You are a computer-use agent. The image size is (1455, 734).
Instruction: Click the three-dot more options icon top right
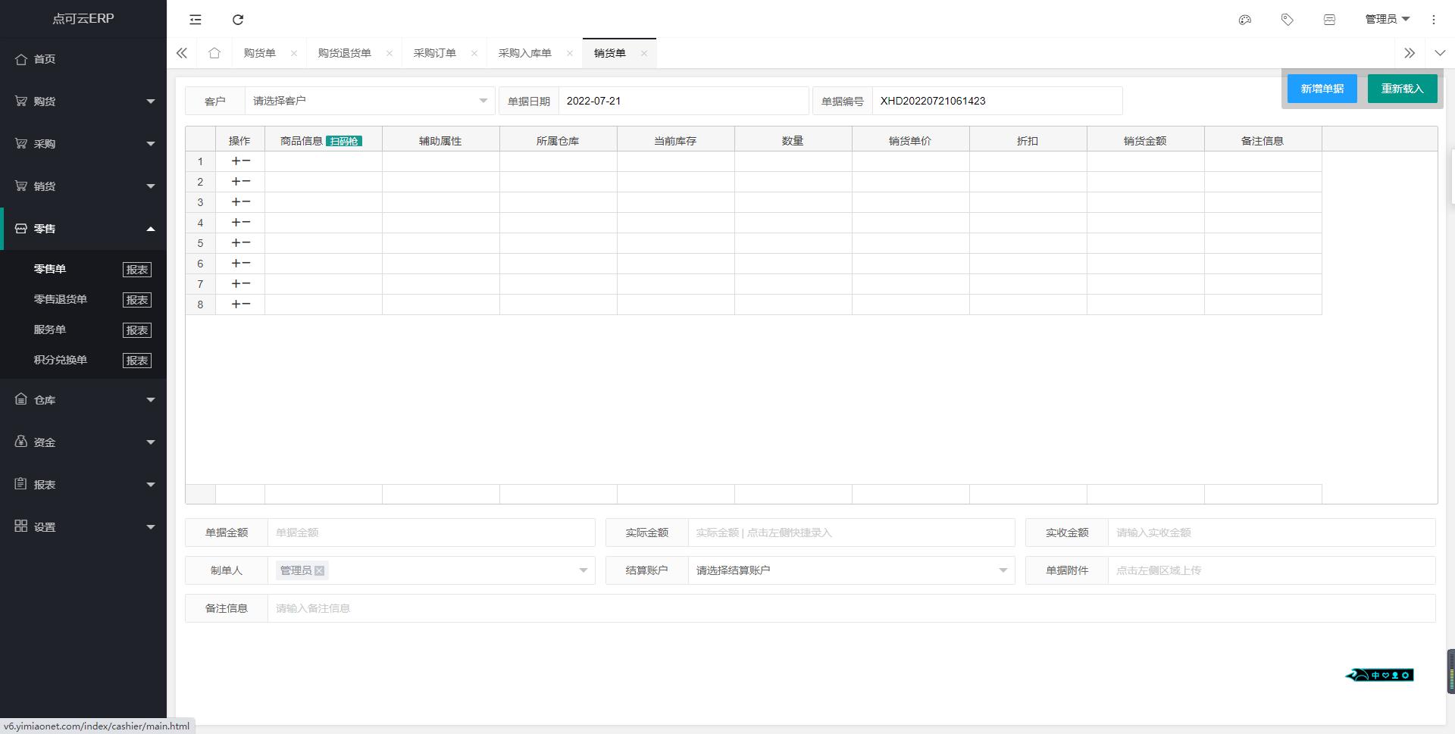coord(1433,20)
